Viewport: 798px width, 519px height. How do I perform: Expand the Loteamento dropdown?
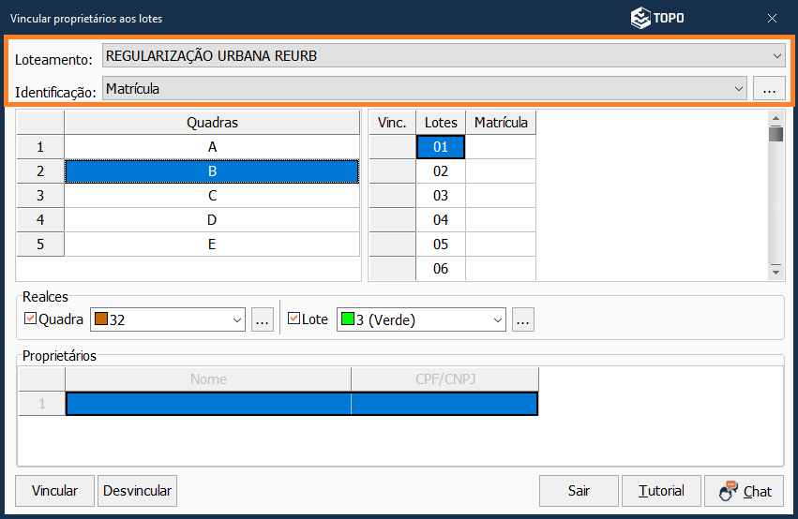point(777,56)
